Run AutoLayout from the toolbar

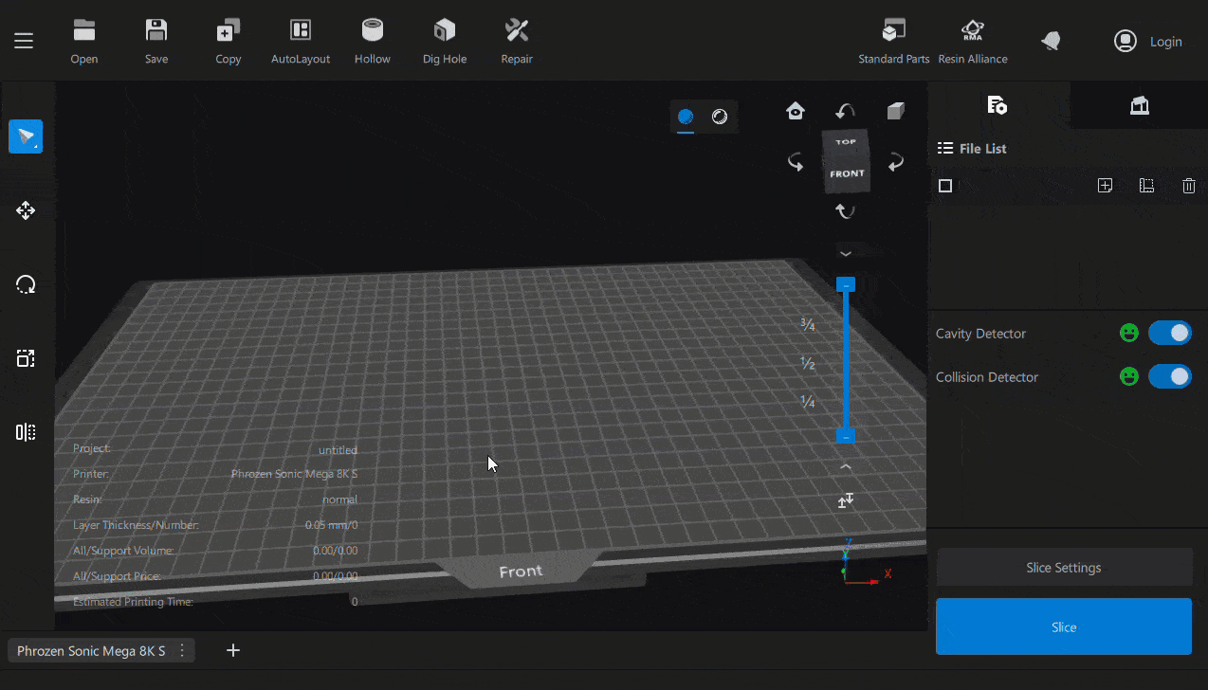click(x=300, y=31)
